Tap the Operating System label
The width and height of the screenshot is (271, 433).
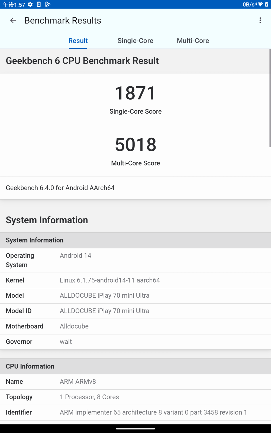coord(20,260)
